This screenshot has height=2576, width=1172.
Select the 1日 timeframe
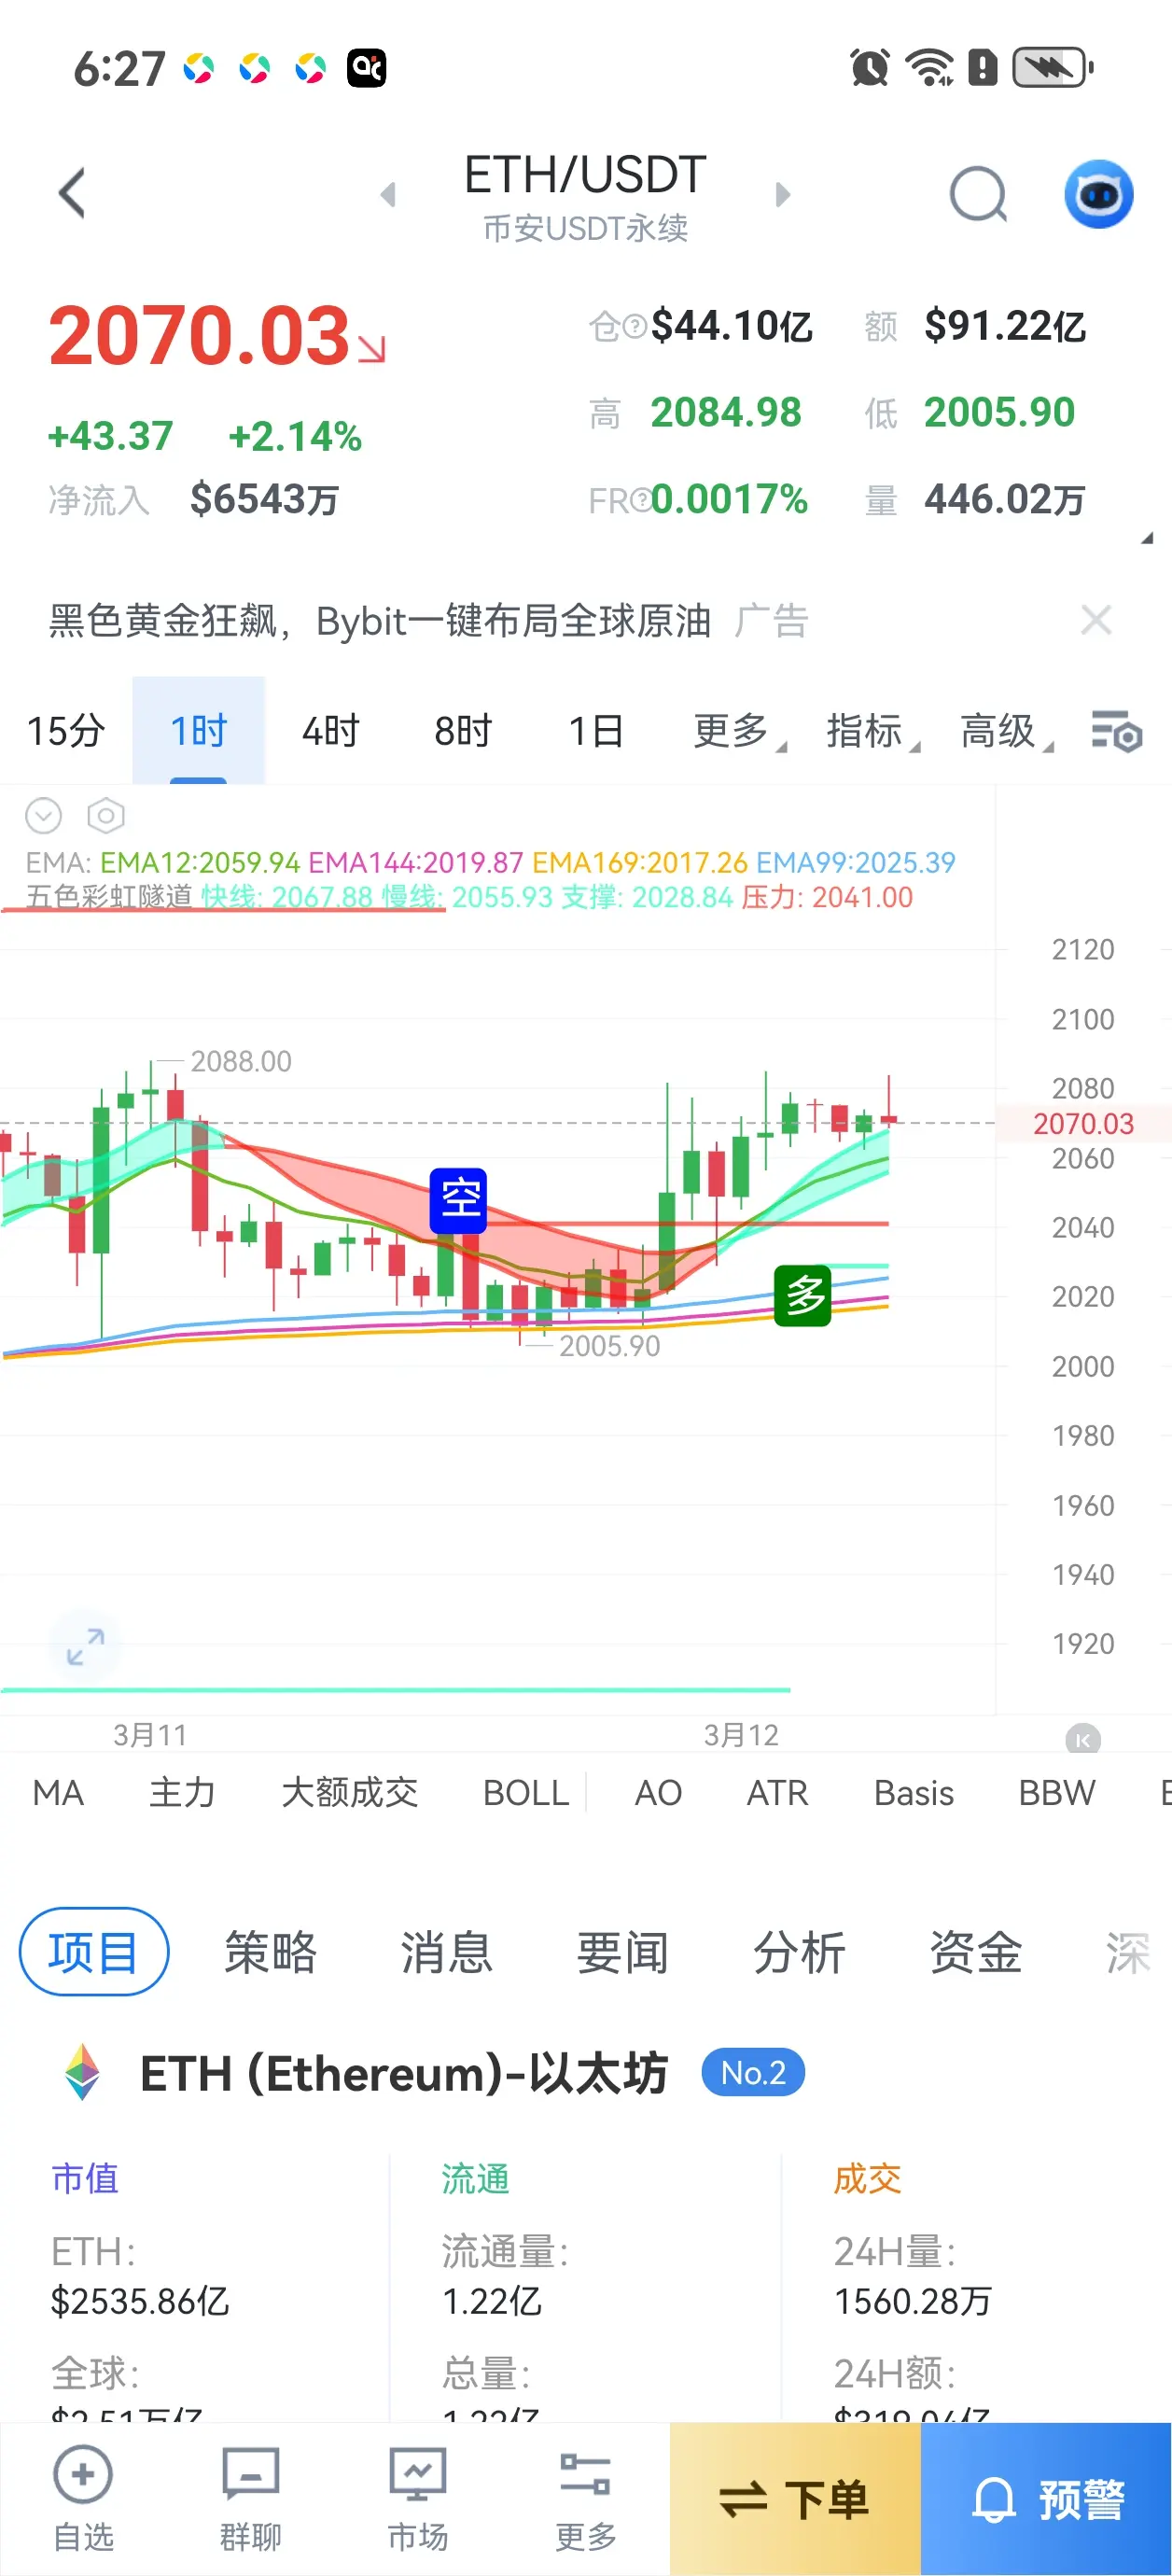point(595,731)
